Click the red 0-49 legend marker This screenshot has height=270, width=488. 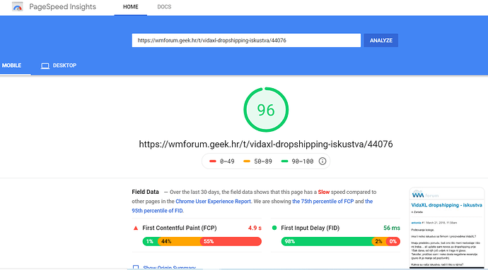(x=213, y=161)
